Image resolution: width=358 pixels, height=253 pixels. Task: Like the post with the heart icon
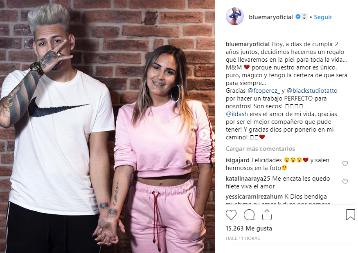231,215
